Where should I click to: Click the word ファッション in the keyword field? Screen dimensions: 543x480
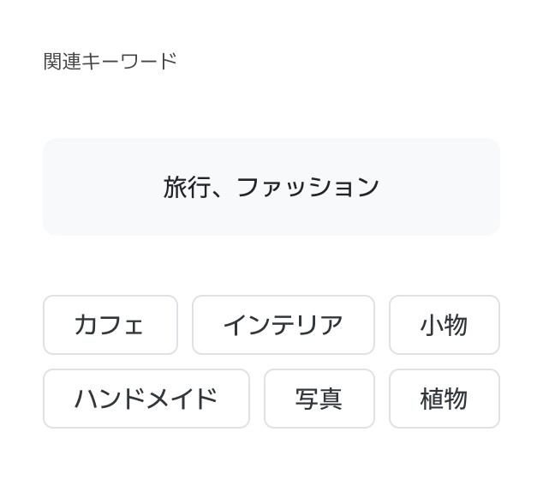[x=307, y=187]
